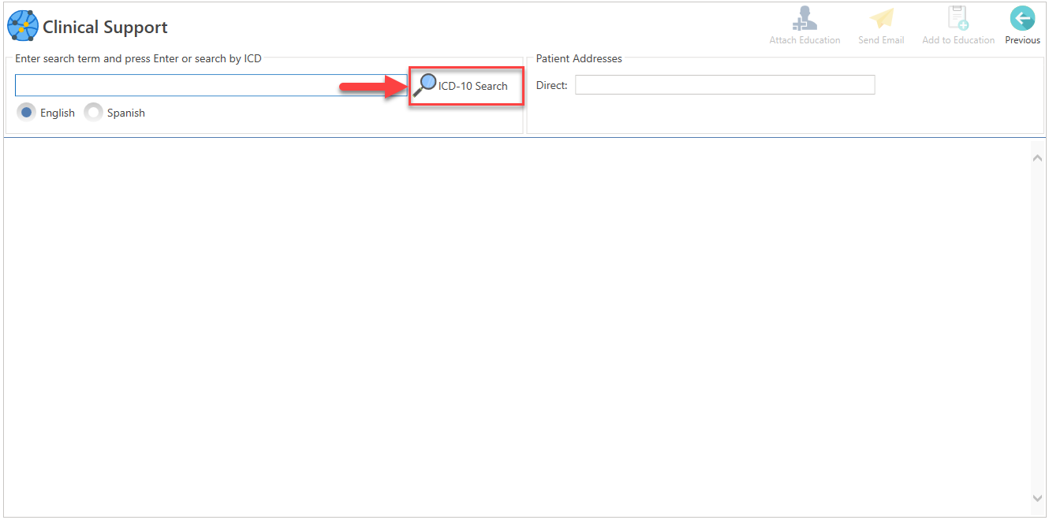Click the scrollbar up arrow
Image resolution: width=1049 pixels, height=520 pixels.
1037,158
